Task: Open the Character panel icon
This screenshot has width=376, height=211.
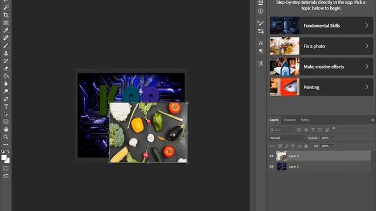Action: pos(261,43)
